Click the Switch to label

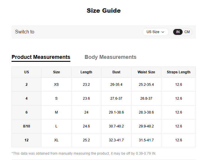pos(25,32)
